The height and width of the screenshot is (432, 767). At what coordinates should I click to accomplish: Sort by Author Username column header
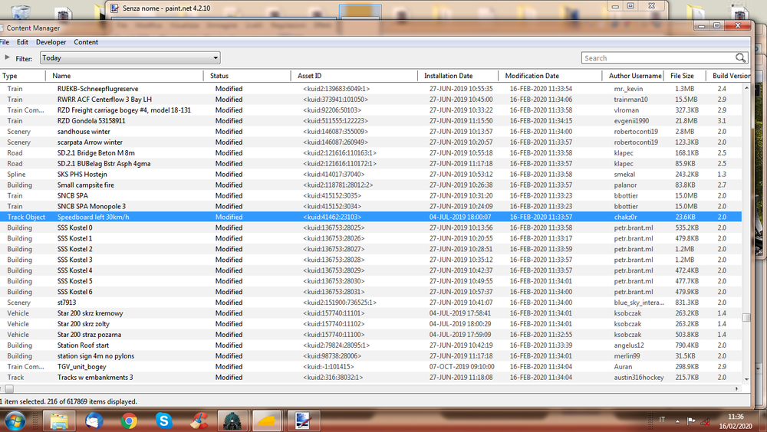click(633, 76)
